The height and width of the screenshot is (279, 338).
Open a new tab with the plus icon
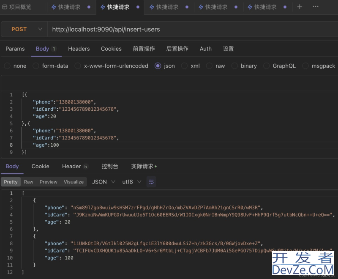click(x=300, y=7)
